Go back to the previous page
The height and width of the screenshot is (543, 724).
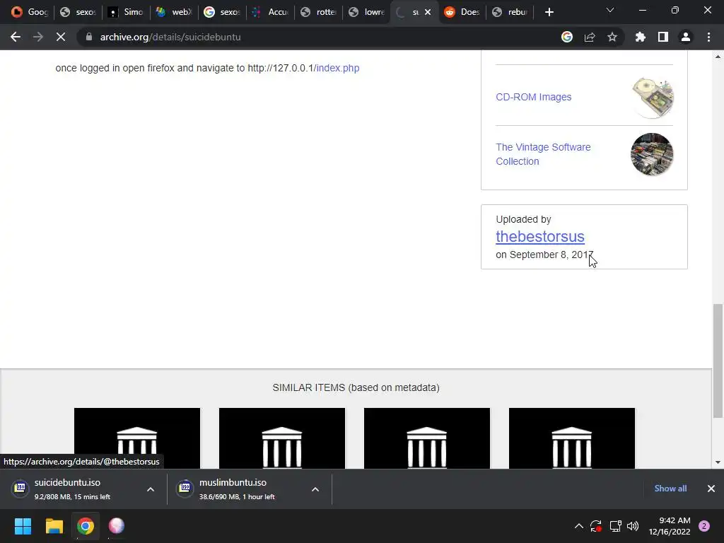point(16,37)
